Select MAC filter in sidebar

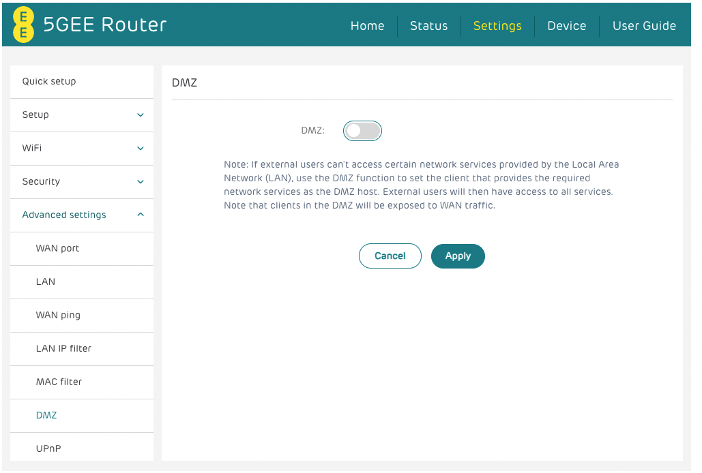[59, 382]
